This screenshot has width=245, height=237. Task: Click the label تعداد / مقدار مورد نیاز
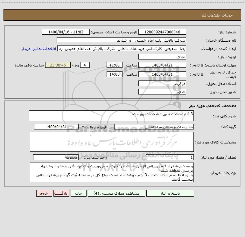coord(218,158)
